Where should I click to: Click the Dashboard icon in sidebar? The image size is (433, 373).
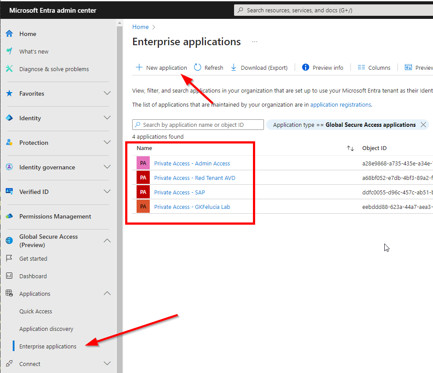pos(9,276)
